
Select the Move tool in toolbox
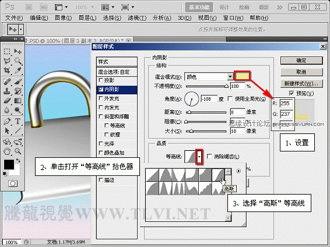pyautogui.click(x=17, y=51)
